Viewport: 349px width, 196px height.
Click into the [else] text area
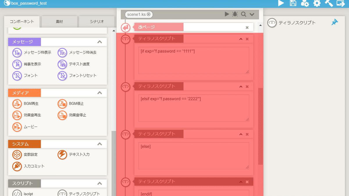click(194, 156)
